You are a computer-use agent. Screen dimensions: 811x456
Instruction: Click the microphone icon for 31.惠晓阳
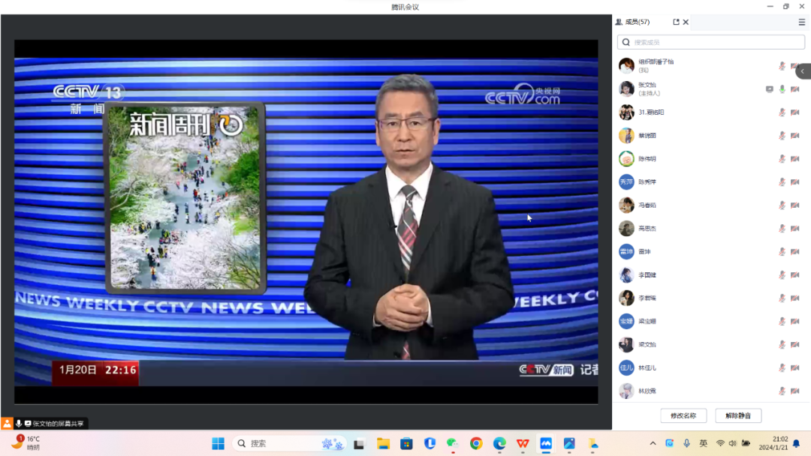782,112
